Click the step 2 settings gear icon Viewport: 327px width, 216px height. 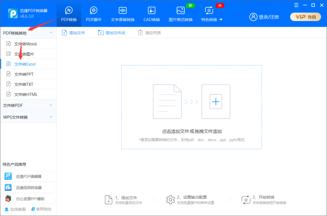click(171, 200)
